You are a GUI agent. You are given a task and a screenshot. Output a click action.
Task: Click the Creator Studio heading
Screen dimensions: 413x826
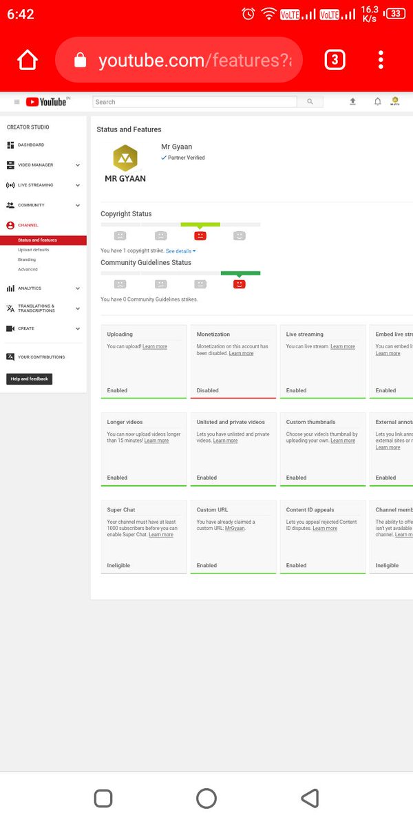[28, 127]
